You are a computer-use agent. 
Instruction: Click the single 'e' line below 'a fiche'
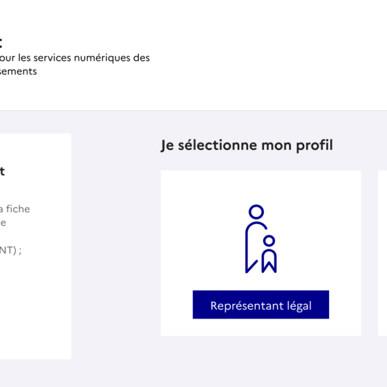point(3,223)
